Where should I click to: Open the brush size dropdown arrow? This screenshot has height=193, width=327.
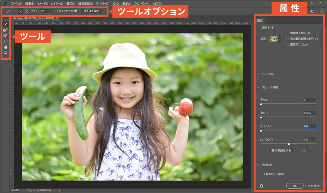point(50,11)
